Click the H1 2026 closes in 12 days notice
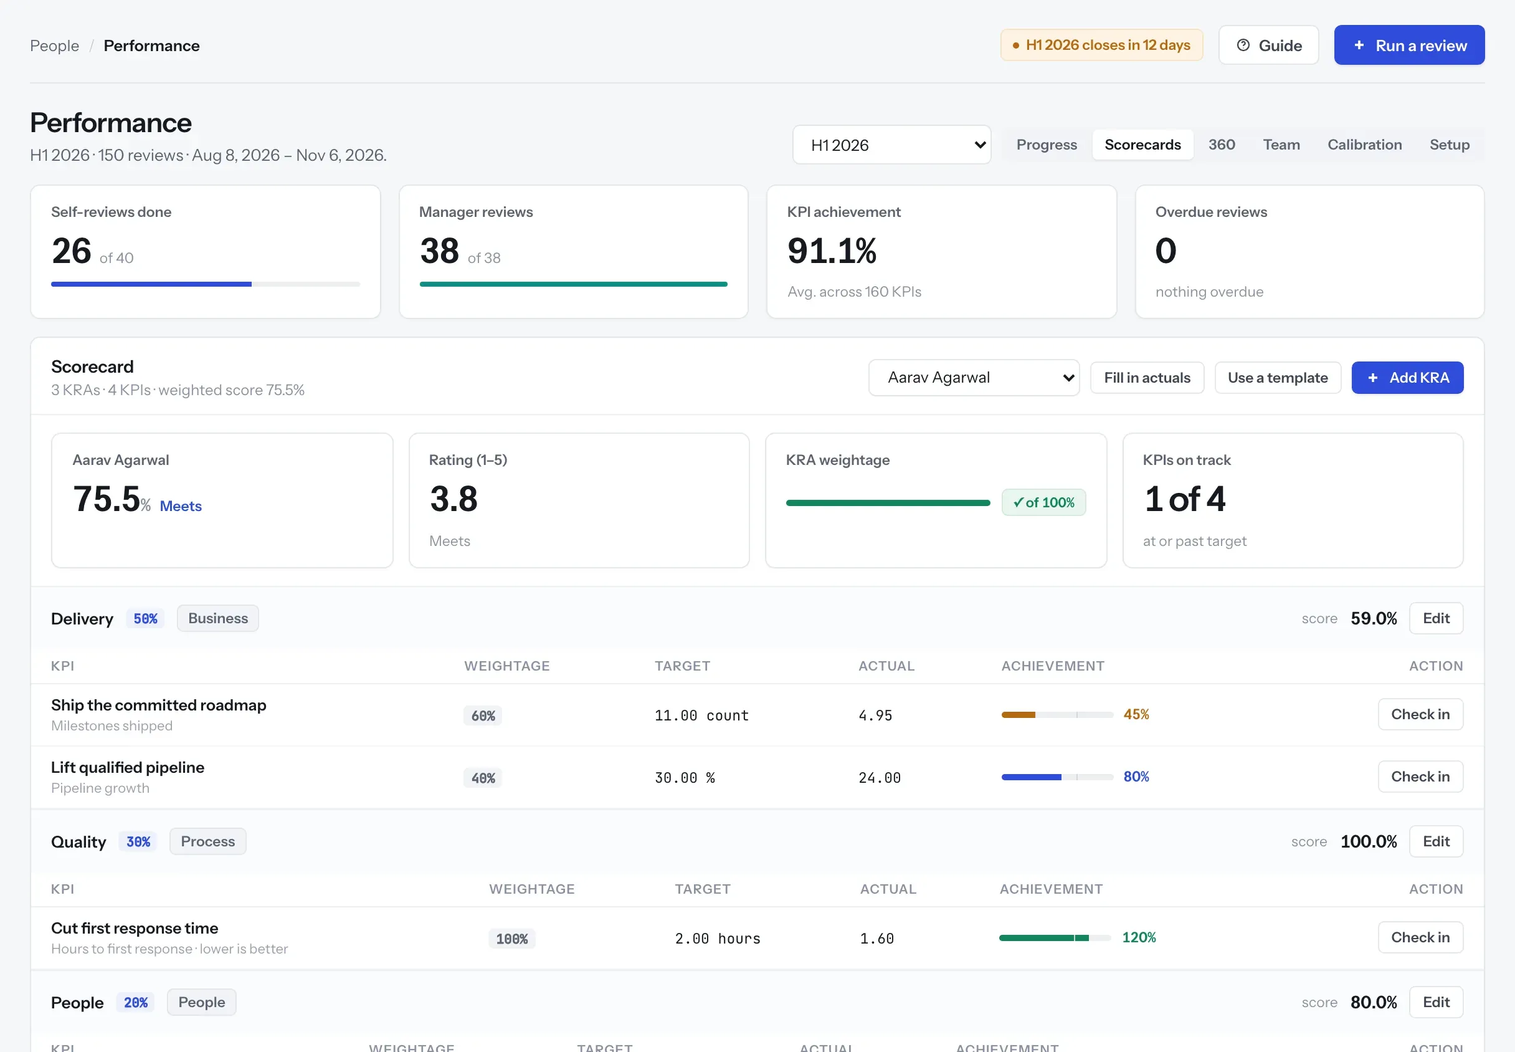Viewport: 1515px width, 1052px height. [x=1101, y=45]
